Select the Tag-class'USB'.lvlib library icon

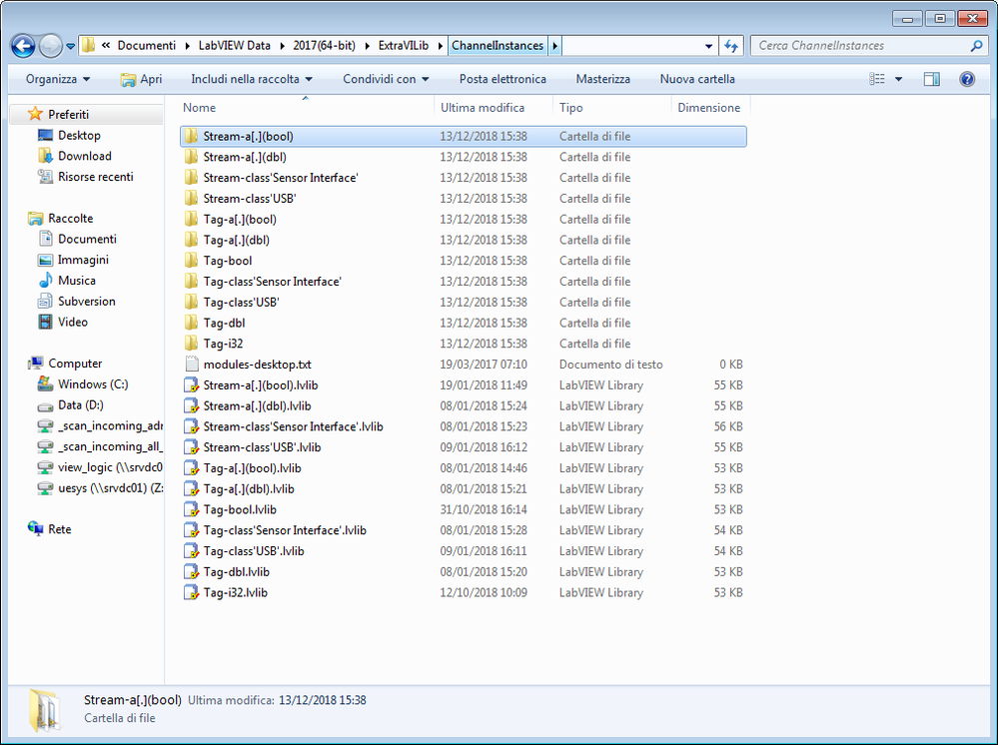[191, 551]
